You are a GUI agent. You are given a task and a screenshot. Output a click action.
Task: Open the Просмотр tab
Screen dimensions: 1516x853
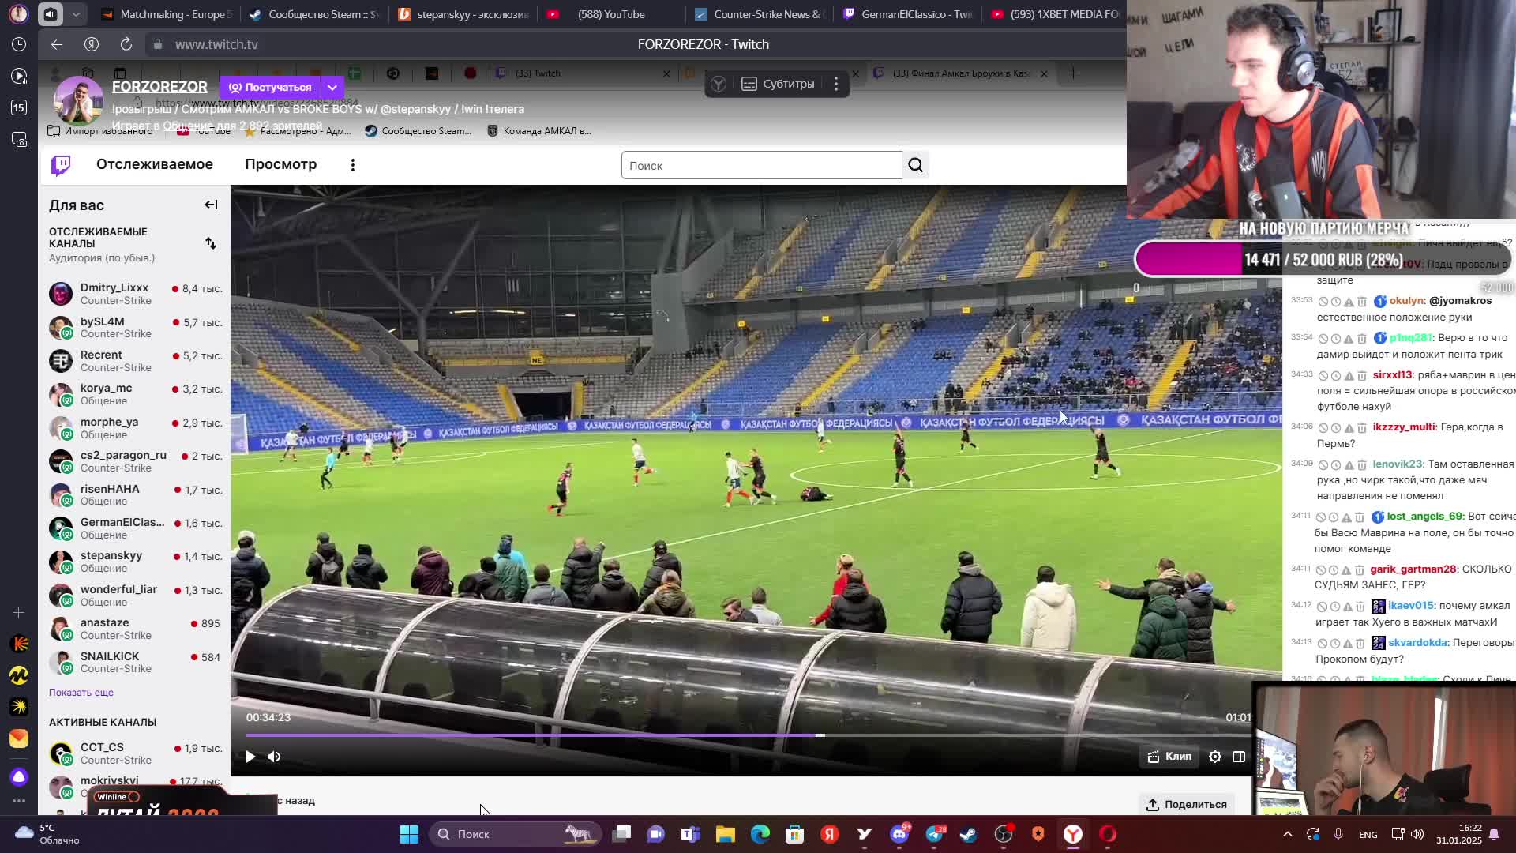pyautogui.click(x=280, y=164)
